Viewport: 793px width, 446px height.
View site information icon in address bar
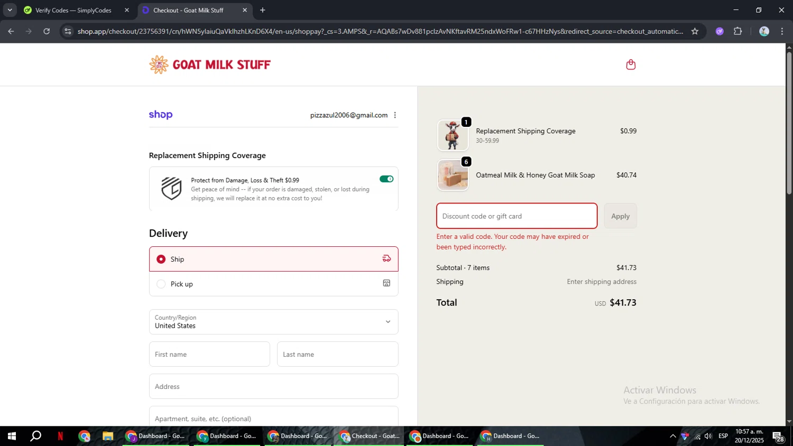point(67,31)
